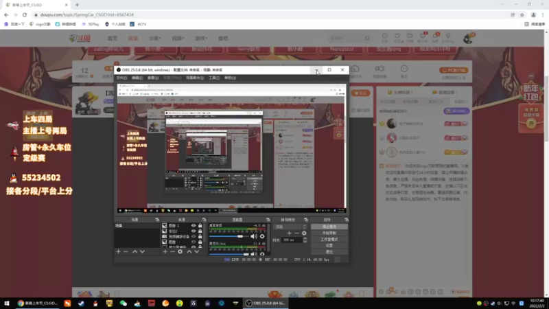The image size is (549, 309).
Task: Click the Douyu search magnifier icon
Action: point(367,38)
